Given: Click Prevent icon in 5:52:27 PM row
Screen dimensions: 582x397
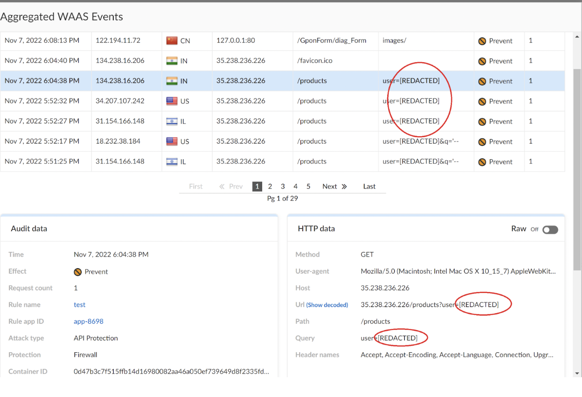Looking at the screenshot, I should pos(482,122).
